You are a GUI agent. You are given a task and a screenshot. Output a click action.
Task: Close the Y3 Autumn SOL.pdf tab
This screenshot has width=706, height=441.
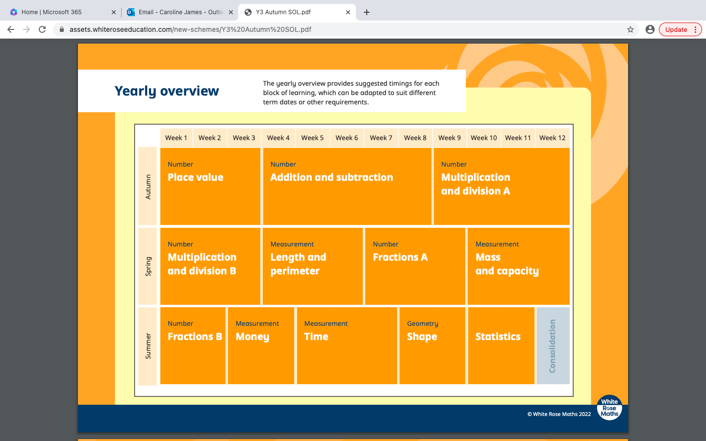pos(348,12)
